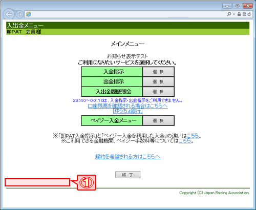Viewport: 256px width, 210px height.
Task: Select the 入出金履歴照会 option button
Action: click(158, 92)
